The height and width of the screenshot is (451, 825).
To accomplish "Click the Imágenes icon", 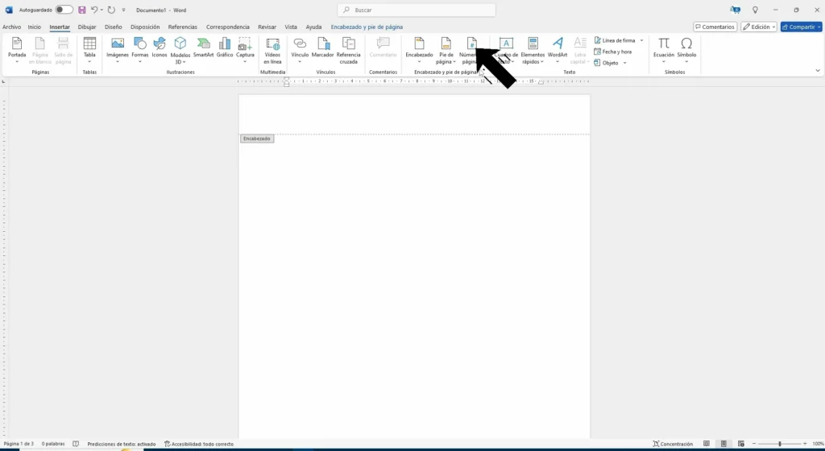I will [x=118, y=43].
